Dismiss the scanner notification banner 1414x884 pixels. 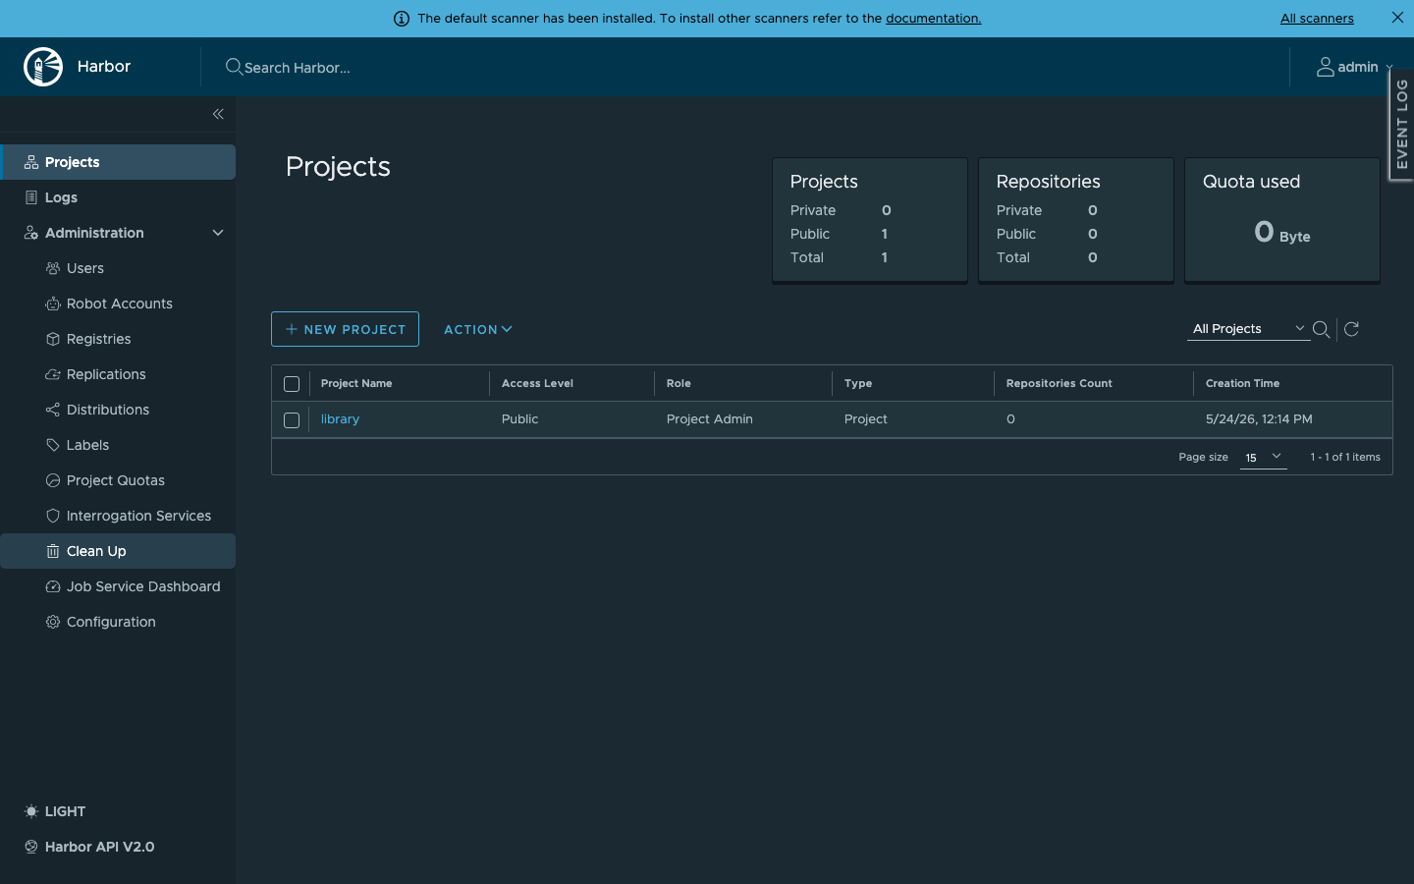(x=1397, y=18)
